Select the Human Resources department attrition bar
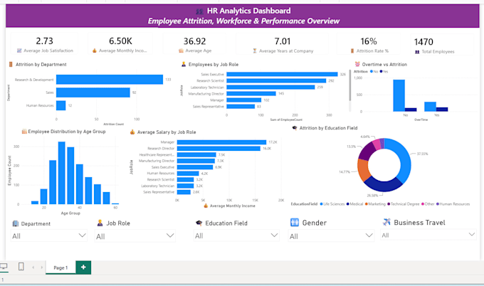This screenshot has width=484, height=286. tap(60, 105)
